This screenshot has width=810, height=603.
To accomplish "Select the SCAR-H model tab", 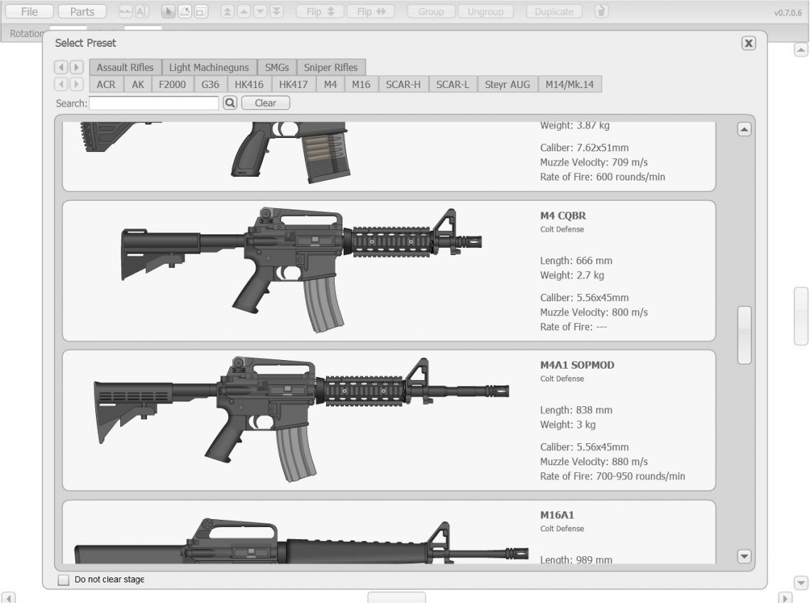I will pos(404,84).
